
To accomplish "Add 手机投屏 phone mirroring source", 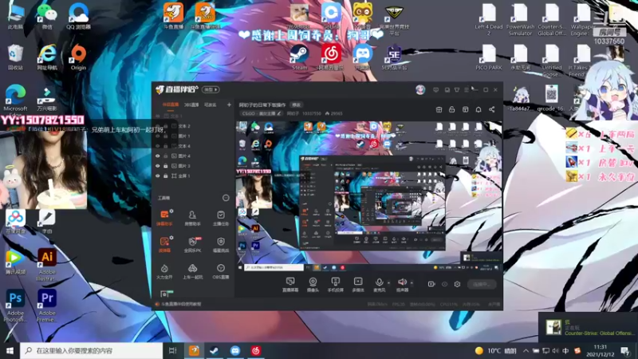I will 335,285.
